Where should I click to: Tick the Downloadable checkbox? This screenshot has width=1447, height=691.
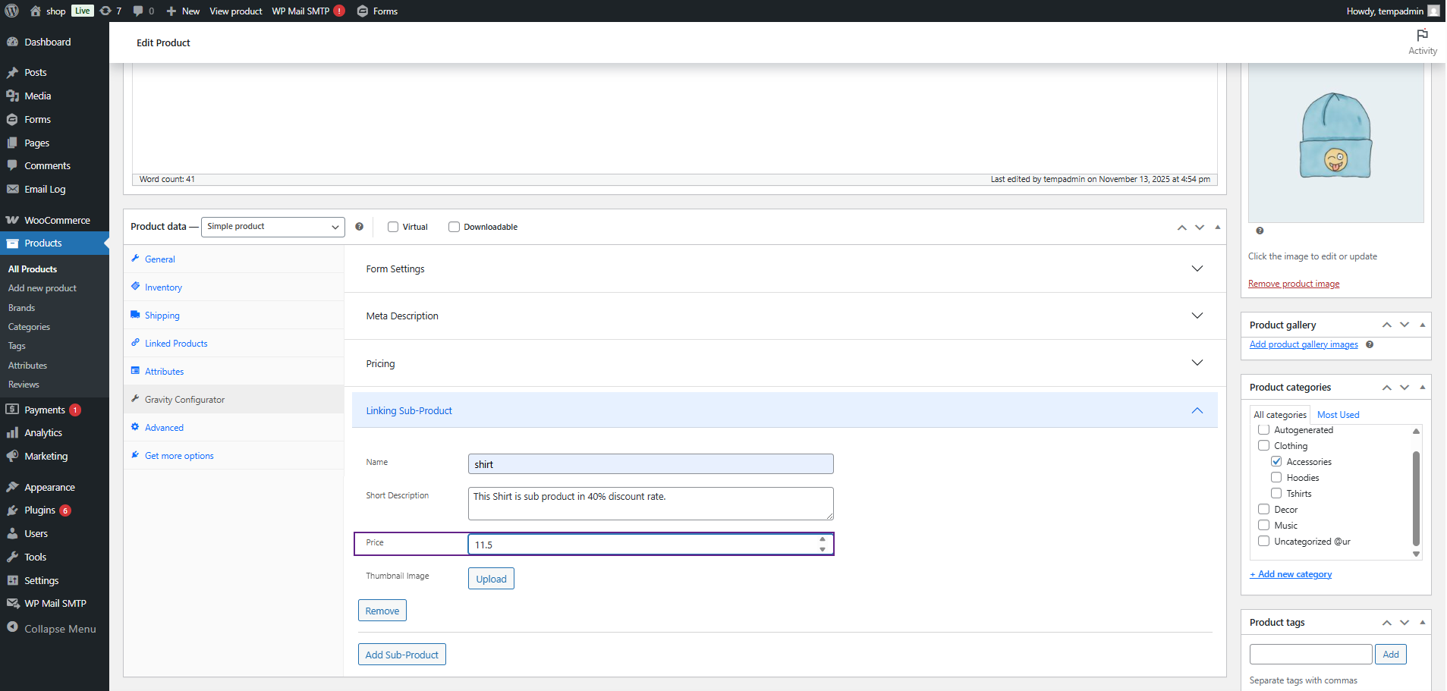click(x=454, y=227)
